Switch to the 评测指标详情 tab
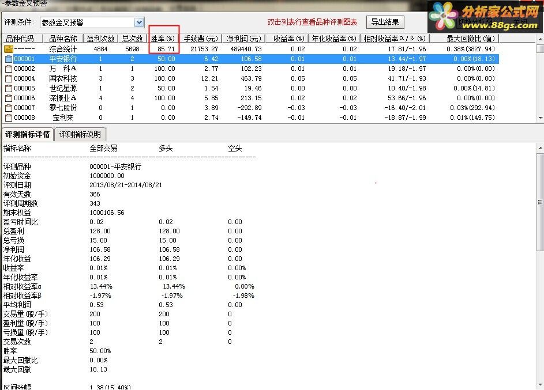 tap(28, 134)
